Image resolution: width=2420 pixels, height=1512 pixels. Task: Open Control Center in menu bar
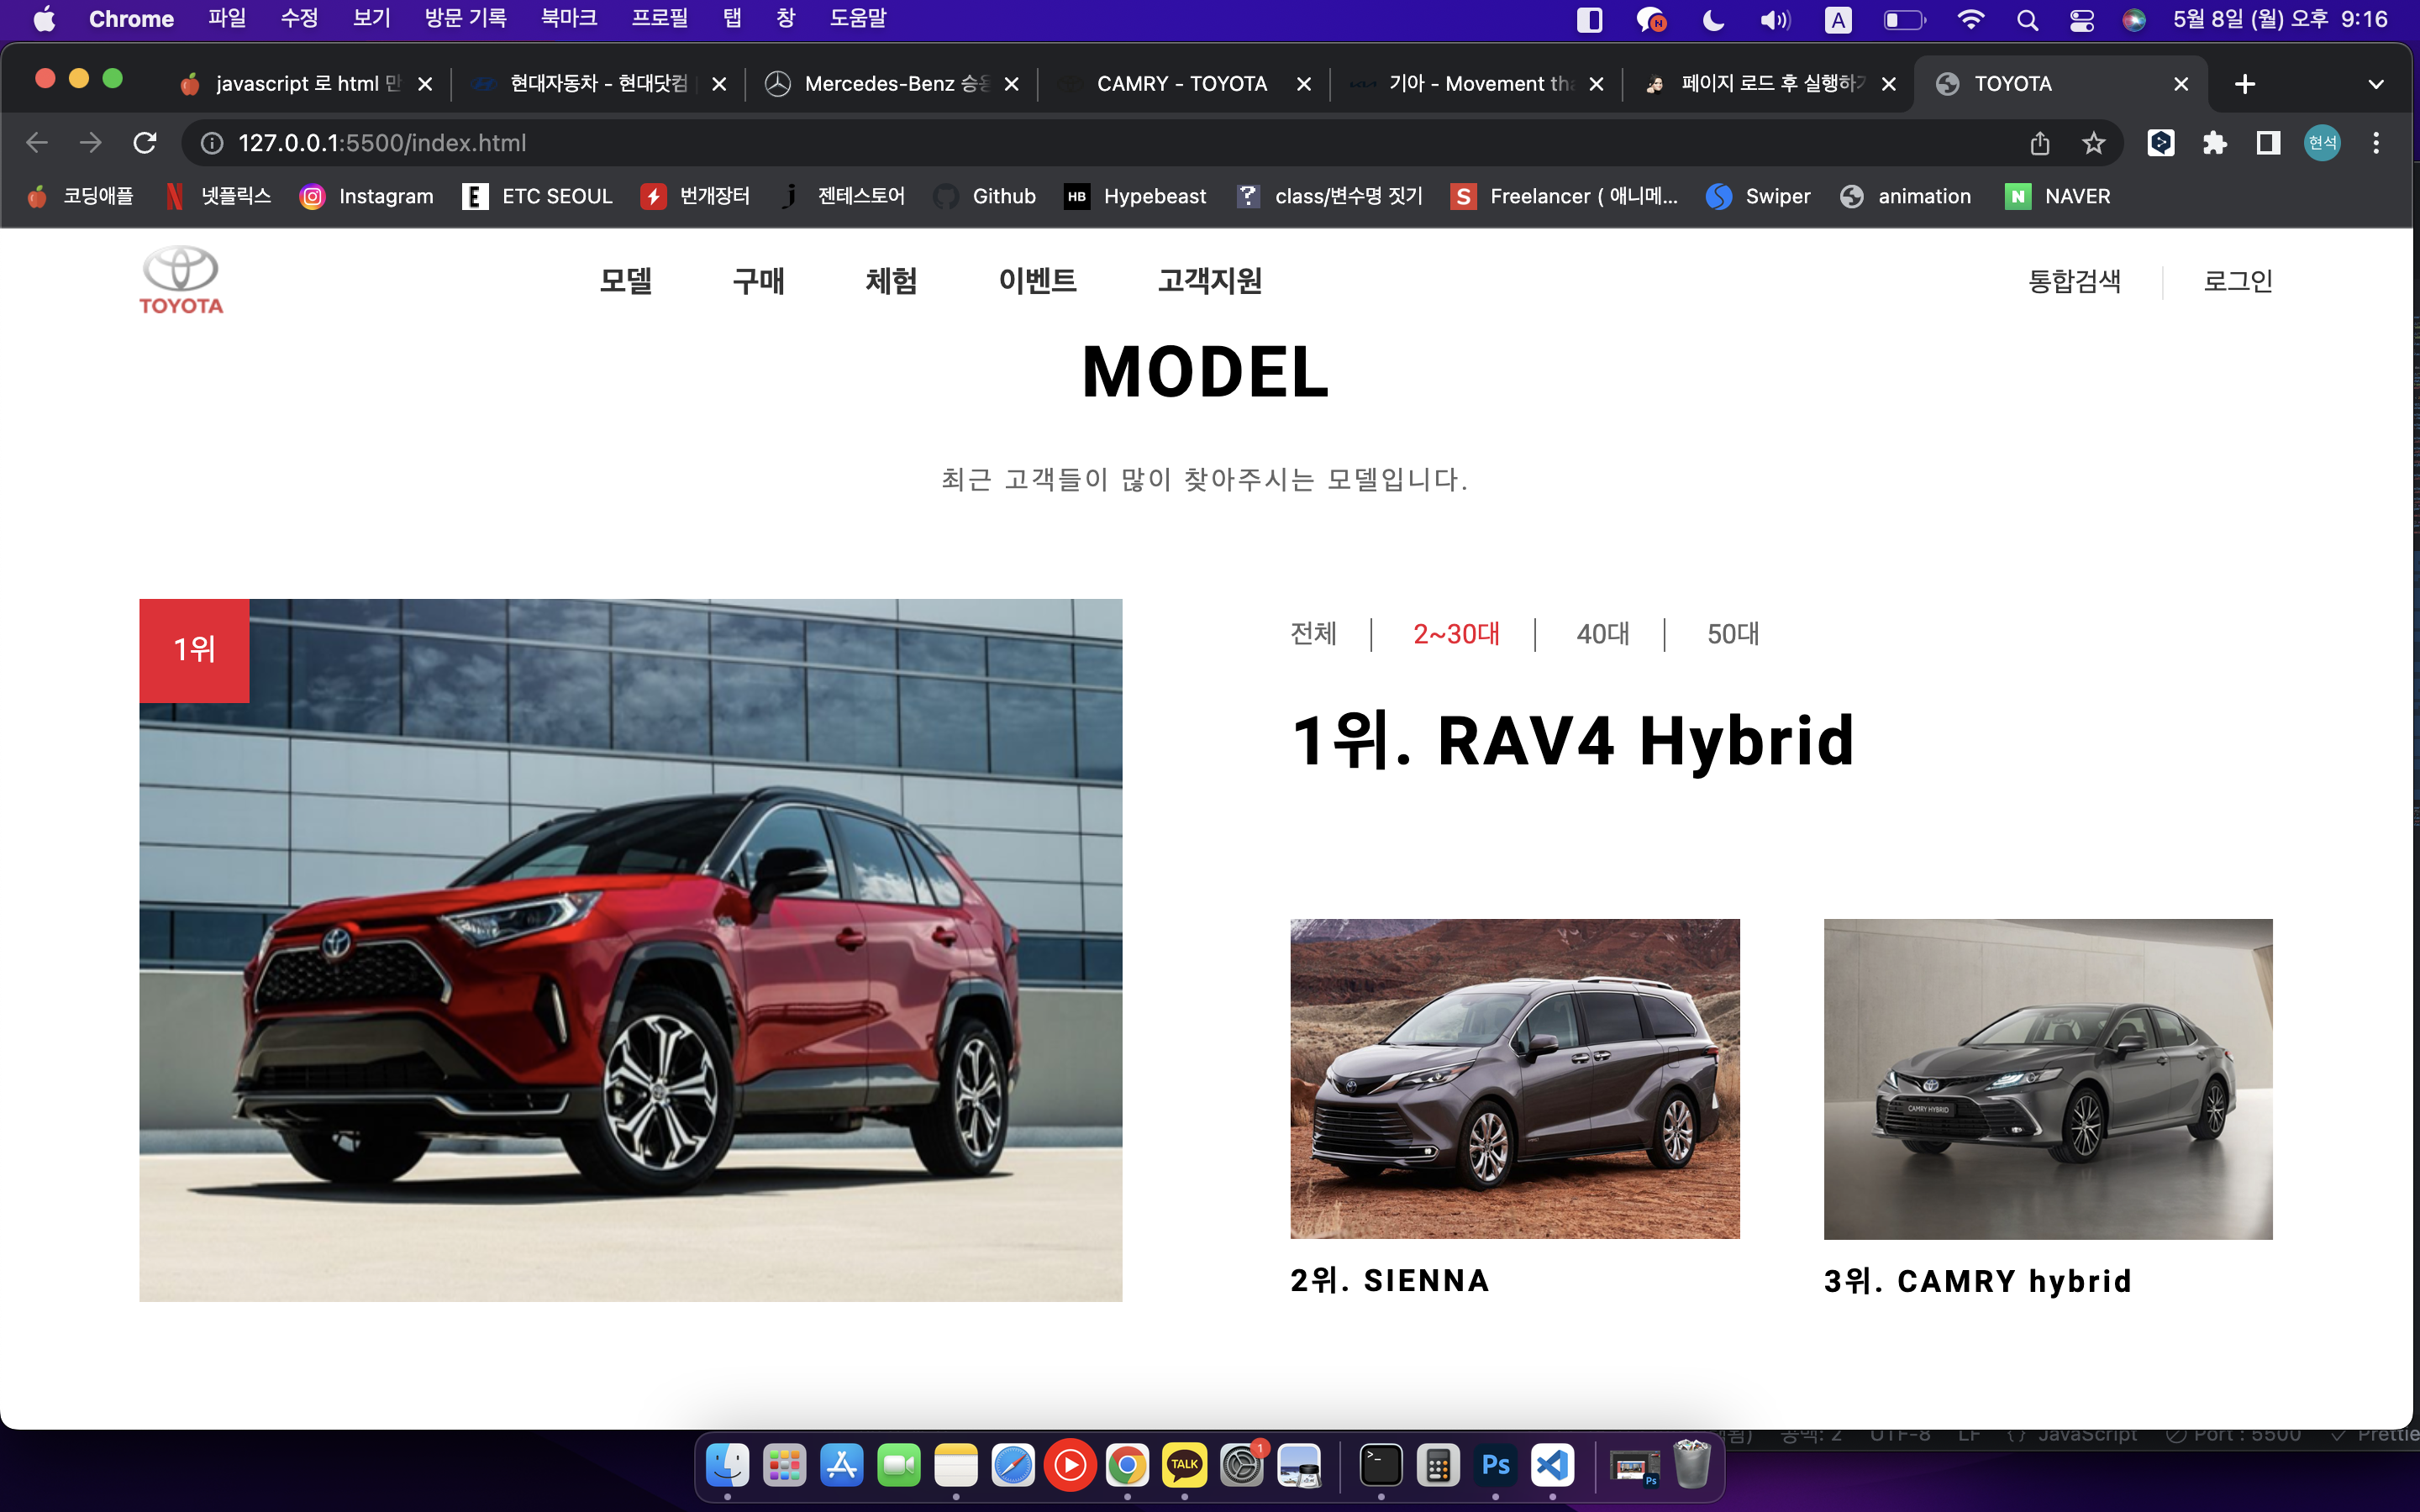pos(2081,20)
